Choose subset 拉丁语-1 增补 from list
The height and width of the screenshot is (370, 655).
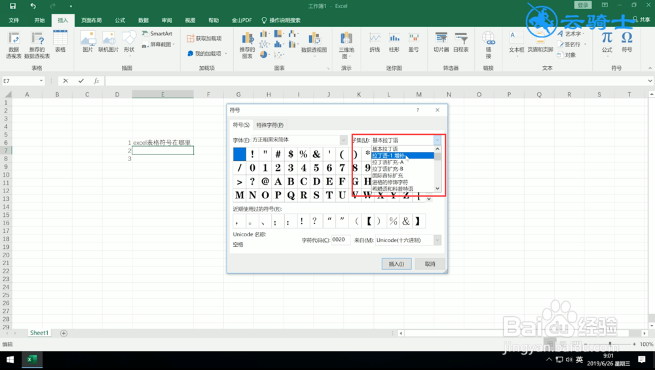tap(403, 155)
